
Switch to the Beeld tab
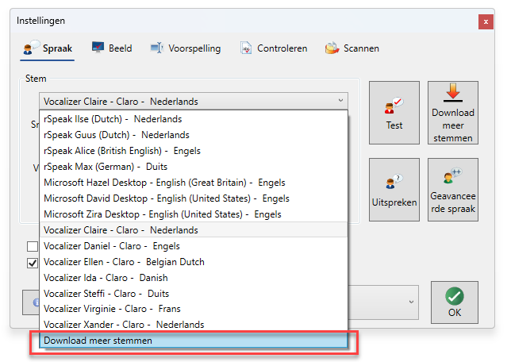[112, 48]
